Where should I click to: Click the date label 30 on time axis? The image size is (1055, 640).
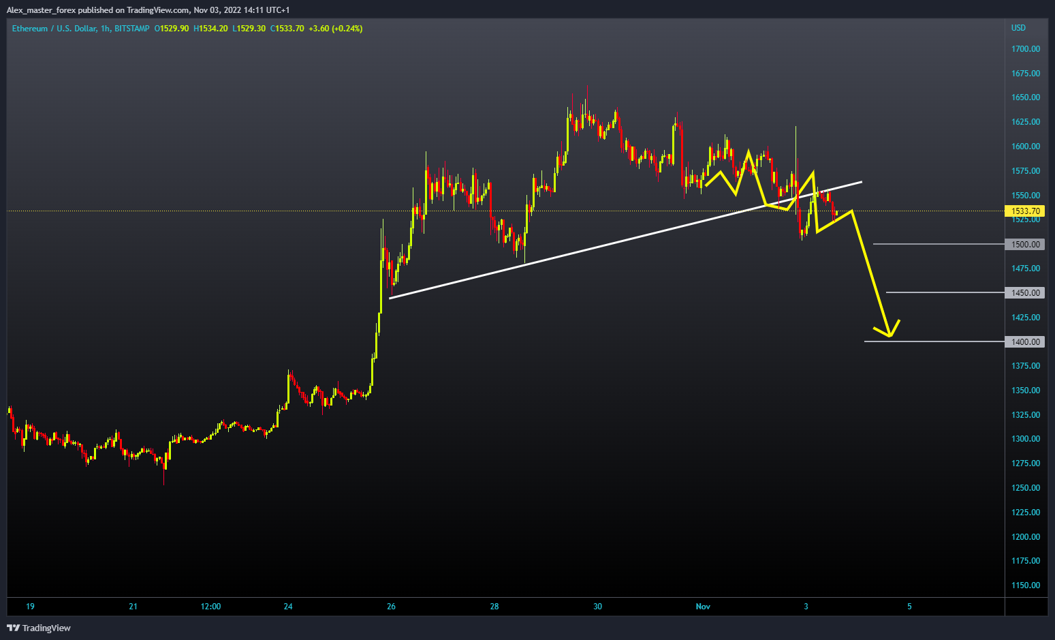click(x=598, y=607)
